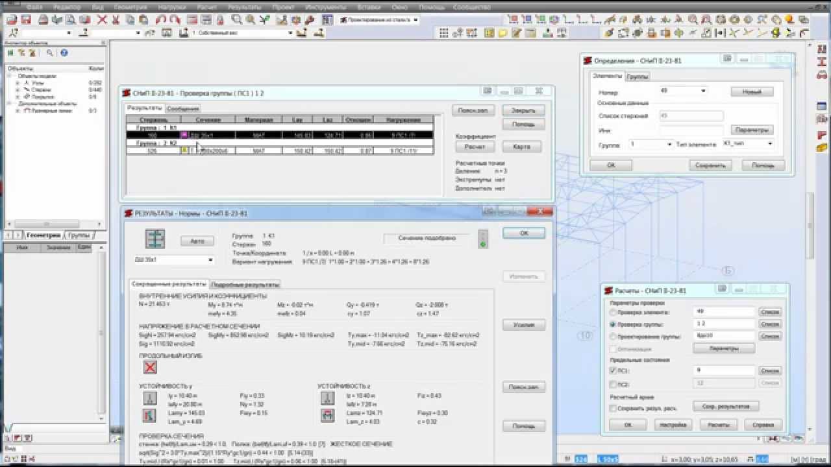The height and width of the screenshot is (467, 831).
Task: Open the node selection dropdown in toolbar
Action: [x=69, y=32]
